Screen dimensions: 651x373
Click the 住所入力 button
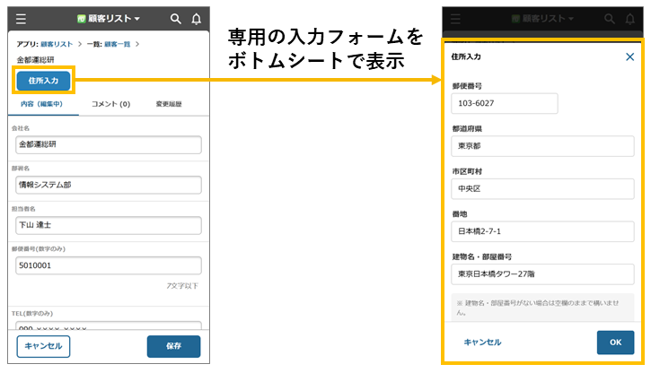point(44,81)
